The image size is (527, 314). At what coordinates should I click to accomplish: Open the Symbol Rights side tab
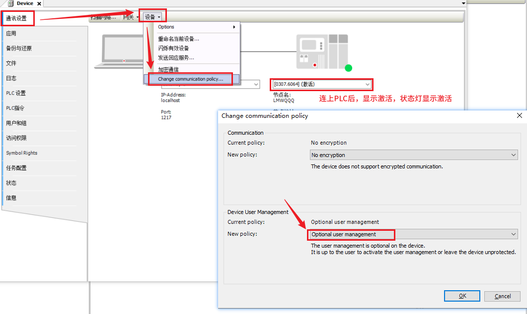pyautogui.click(x=22, y=153)
